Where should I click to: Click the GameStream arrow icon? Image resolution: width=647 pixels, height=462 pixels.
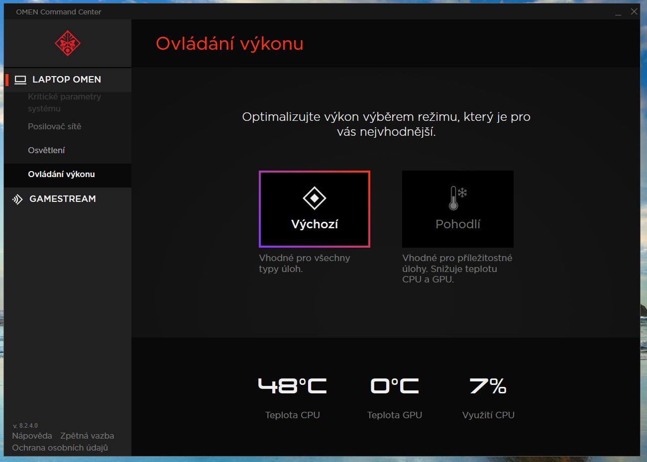pos(17,199)
